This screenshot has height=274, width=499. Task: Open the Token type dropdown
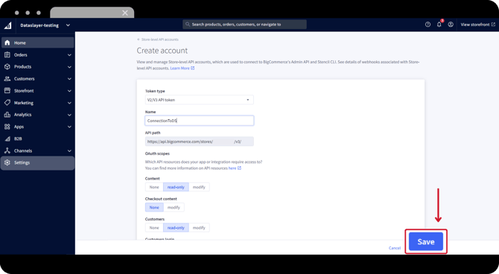(199, 100)
